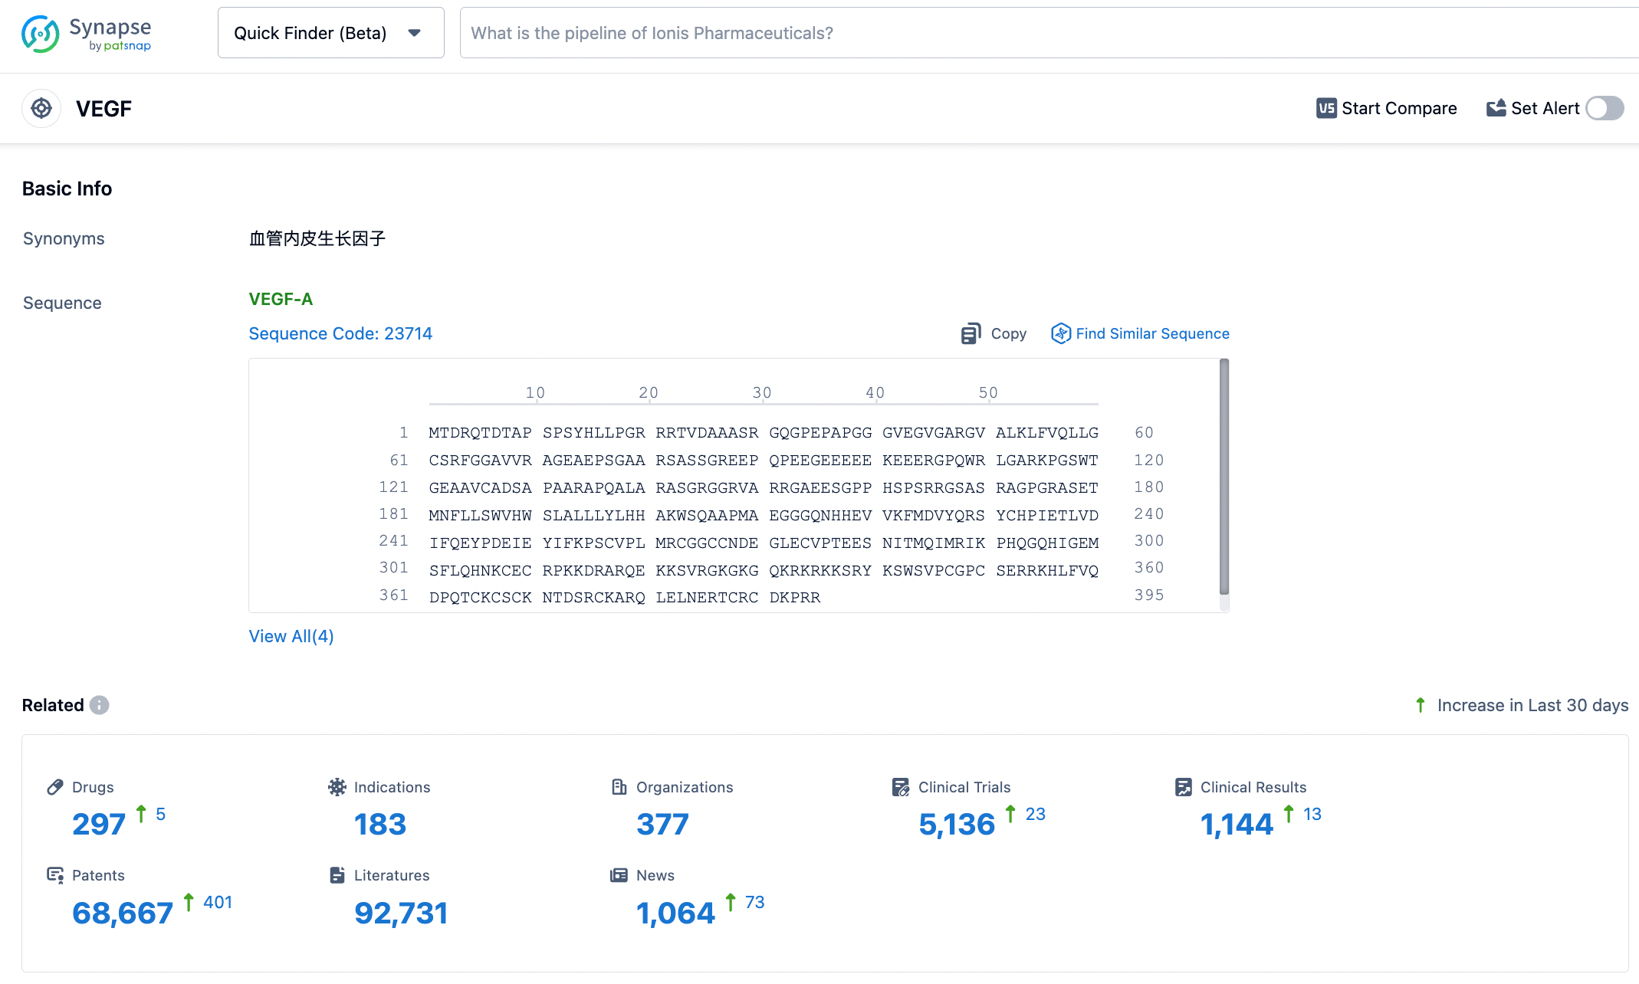
Task: Expand the View All(4) sequences section
Action: (x=291, y=635)
